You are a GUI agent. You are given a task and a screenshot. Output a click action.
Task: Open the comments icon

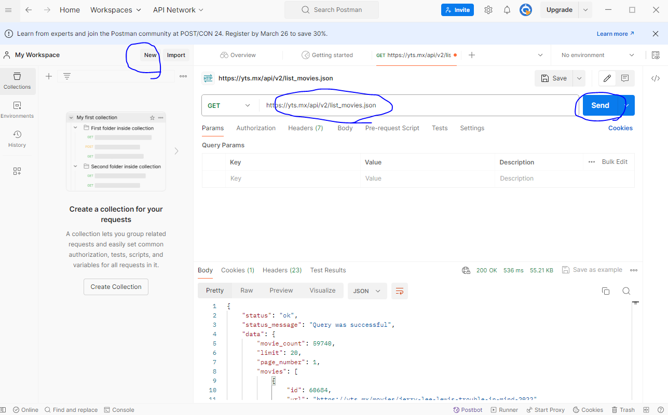(625, 78)
